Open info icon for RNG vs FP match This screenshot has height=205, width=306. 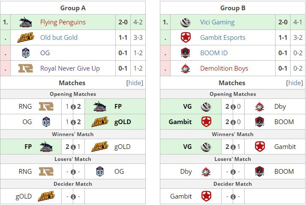[x=73, y=107]
